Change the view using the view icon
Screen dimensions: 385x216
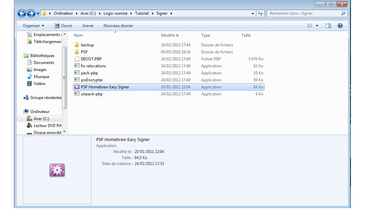309,26
